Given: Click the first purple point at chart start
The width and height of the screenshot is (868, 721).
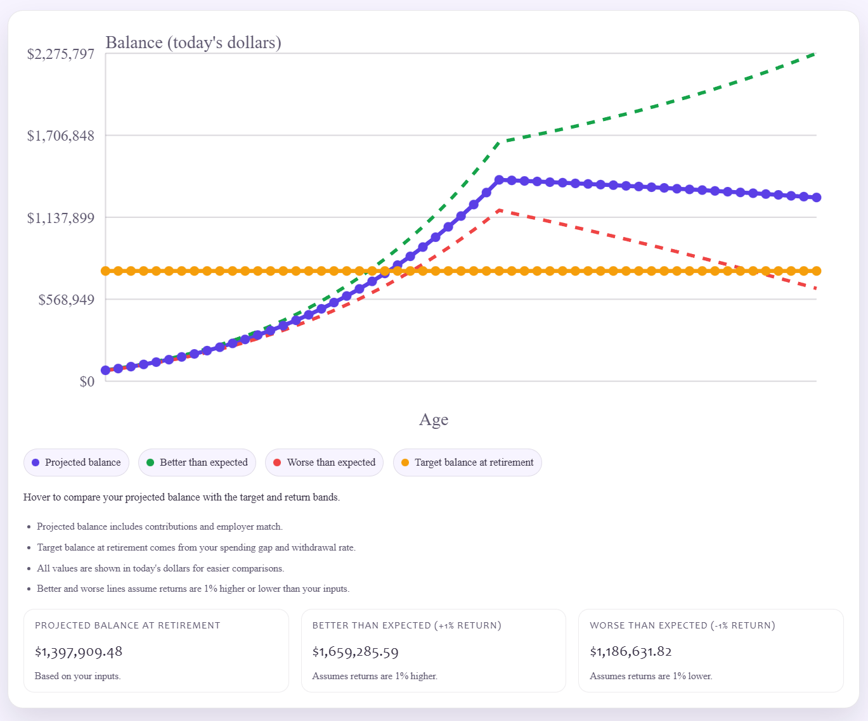Looking at the screenshot, I should tap(106, 370).
